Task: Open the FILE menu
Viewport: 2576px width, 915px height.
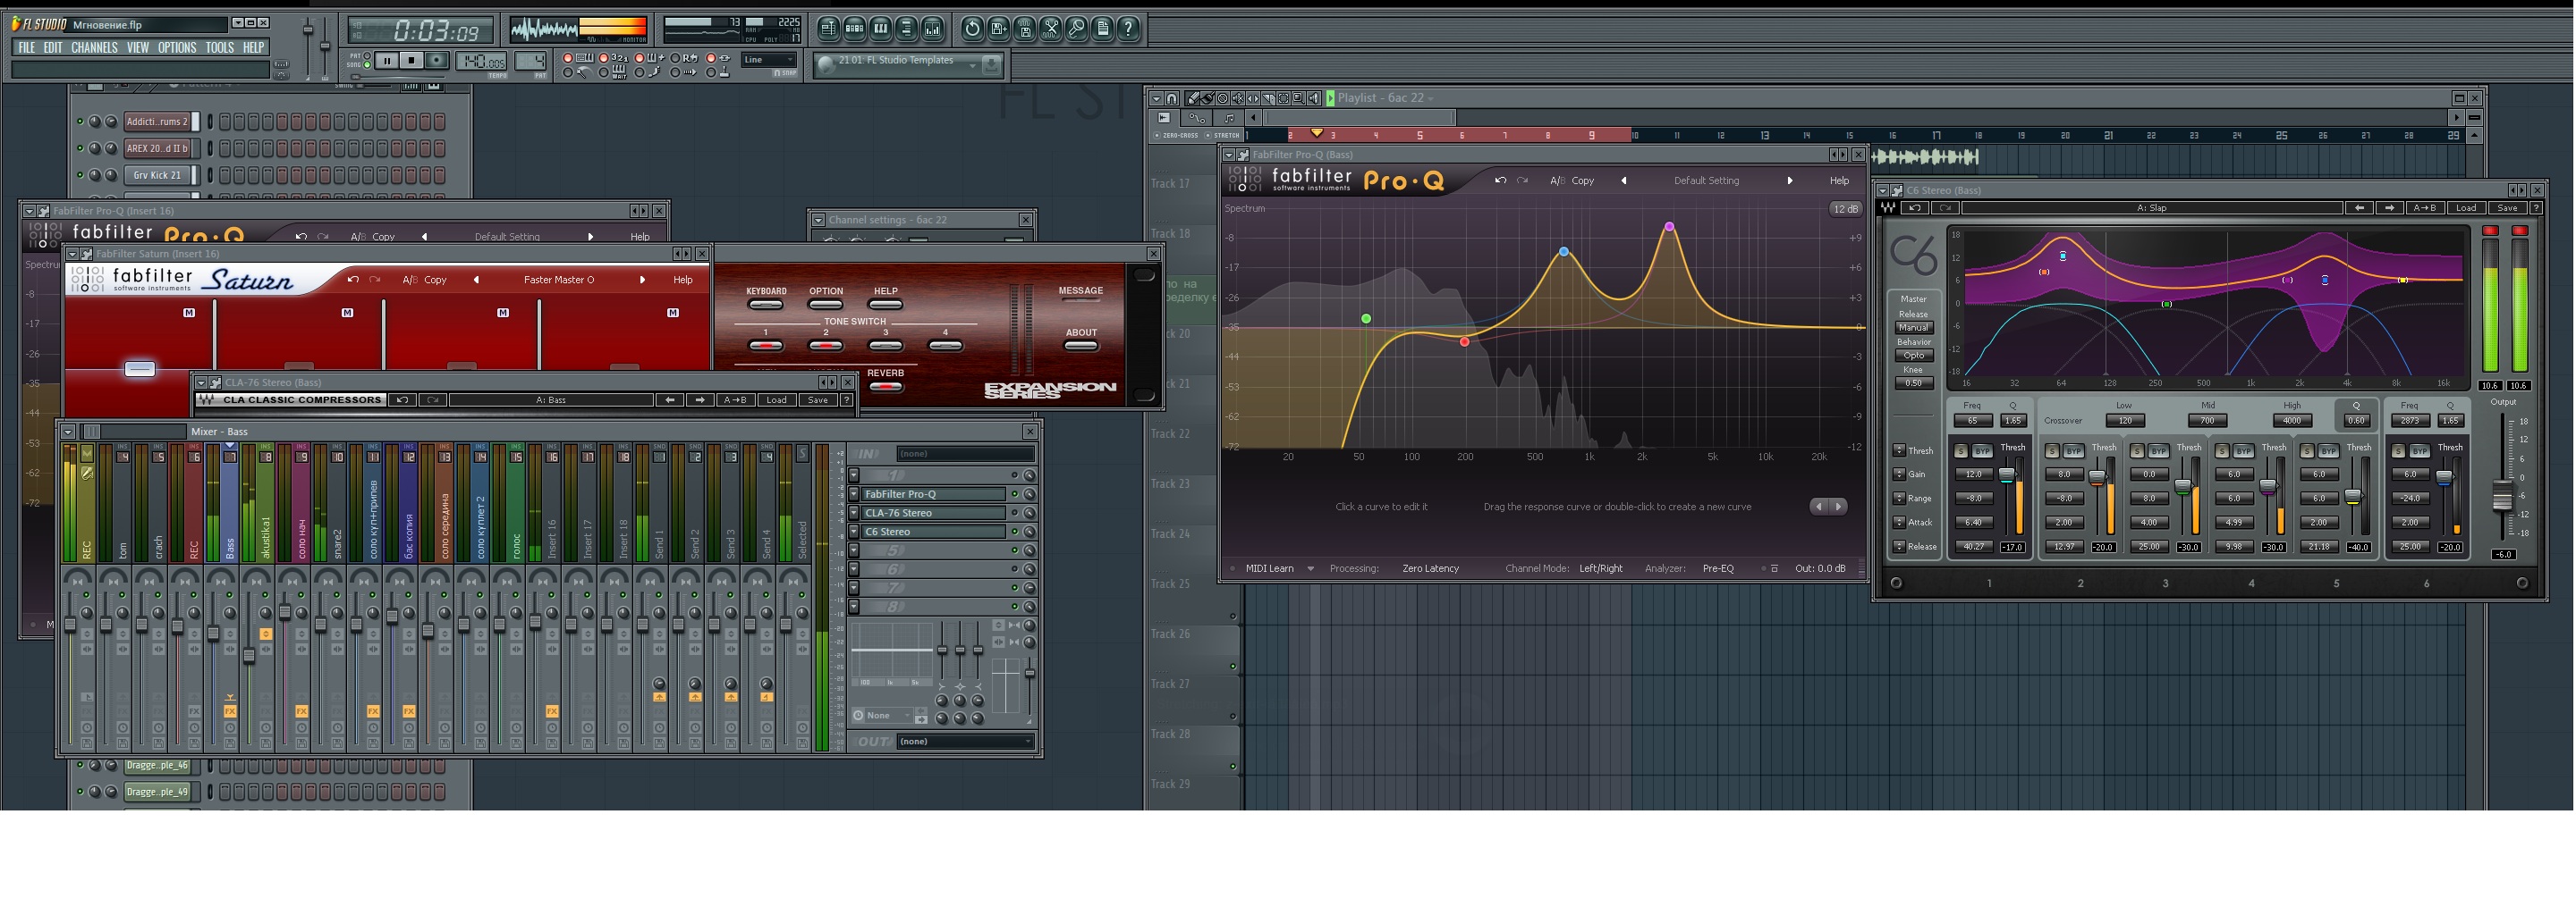Action: [26, 47]
